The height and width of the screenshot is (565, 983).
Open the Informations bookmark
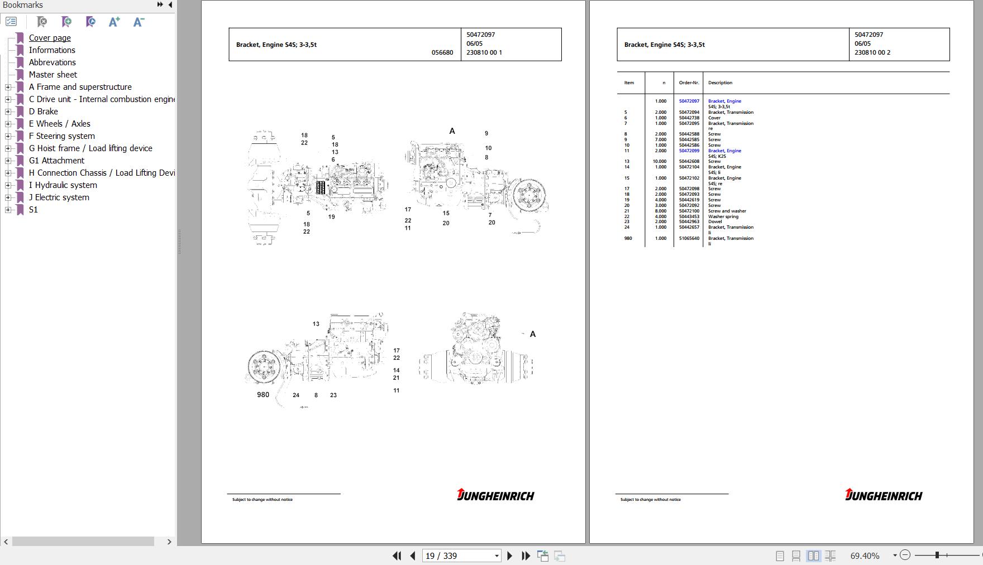pyautogui.click(x=52, y=50)
